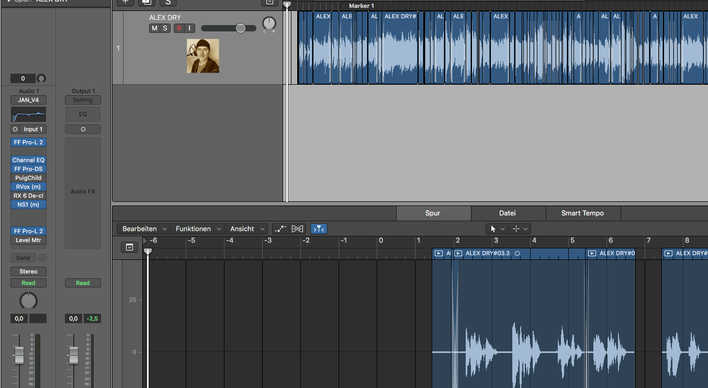
Task: Open the pointer tool menu
Action: click(497, 229)
